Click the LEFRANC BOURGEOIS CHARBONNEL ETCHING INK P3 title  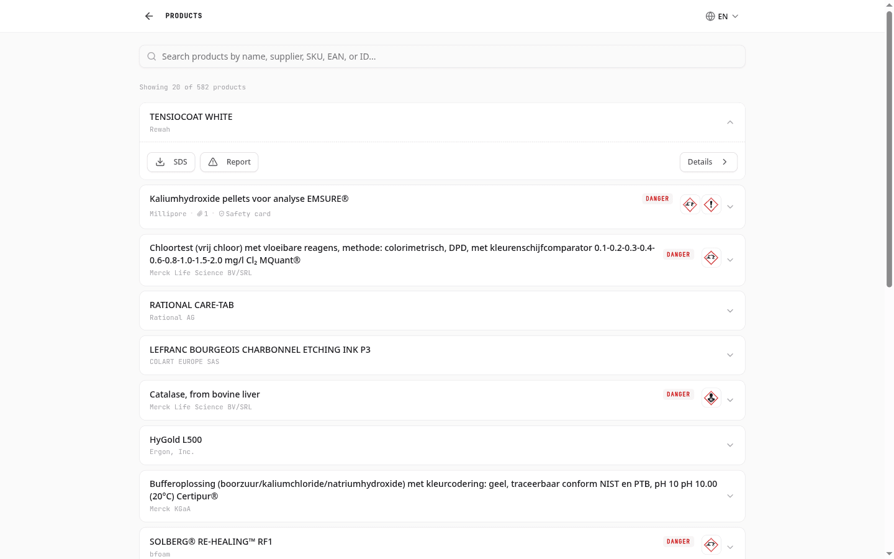pos(260,350)
